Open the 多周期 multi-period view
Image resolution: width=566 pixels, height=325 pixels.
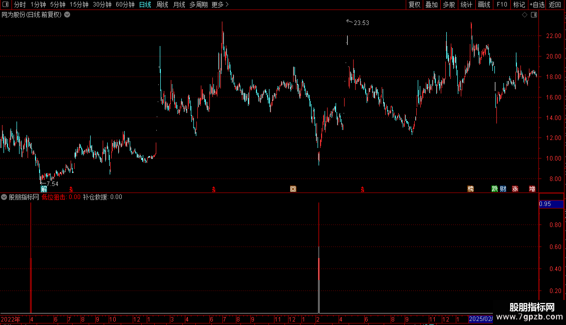pyautogui.click(x=198, y=4)
